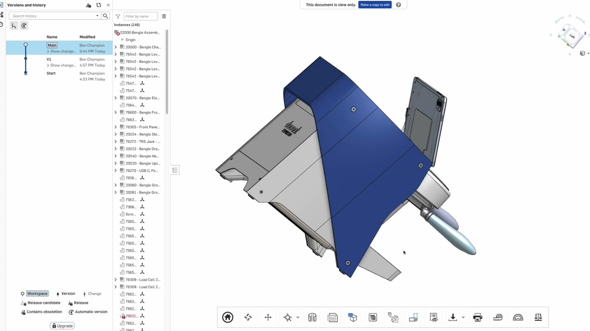This screenshot has width=590, height=331.
Task: Click the search history magnifier button
Action: point(105,16)
